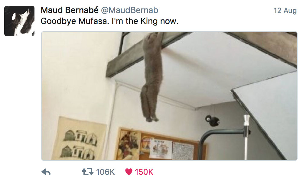Screen dimensions: 303x182
Task: Click the word 'King' in the tweet
Action: pos(149,21)
